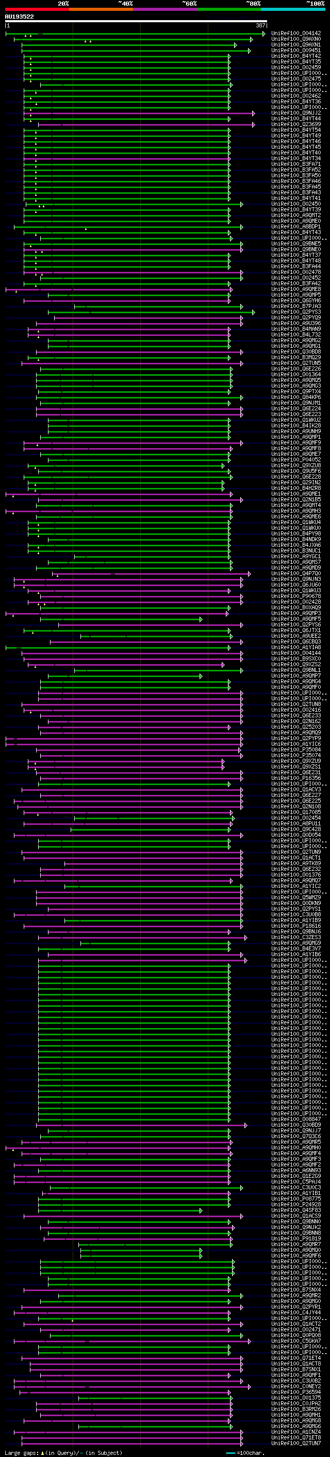Screen dimensions: 330x1457
Task: Select hit label UniRef100_A9QME8
Action: click(296, 289)
